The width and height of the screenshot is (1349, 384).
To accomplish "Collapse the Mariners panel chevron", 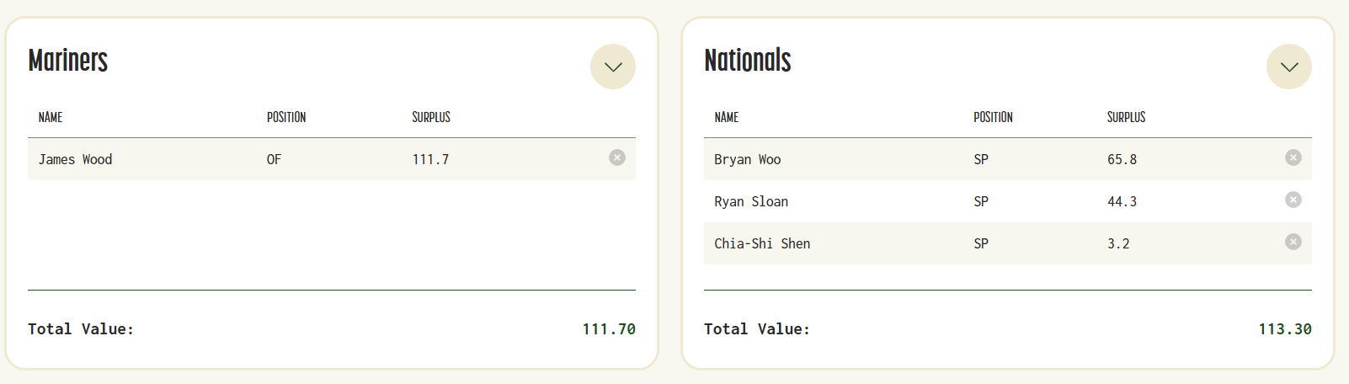I will point(613,67).
